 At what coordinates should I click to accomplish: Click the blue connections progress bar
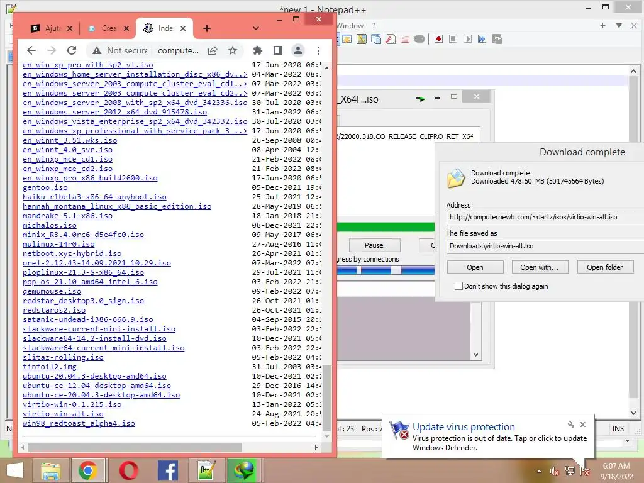pos(386,270)
